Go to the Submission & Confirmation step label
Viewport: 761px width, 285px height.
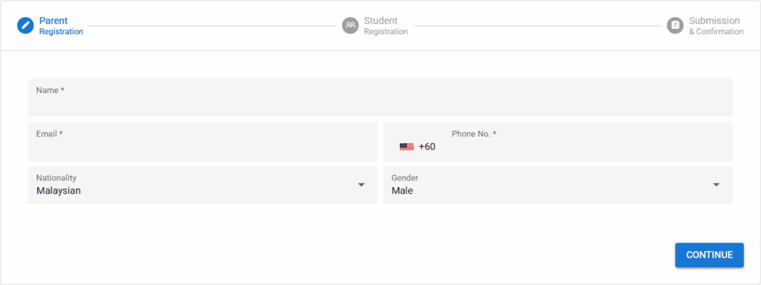pyautogui.click(x=716, y=26)
